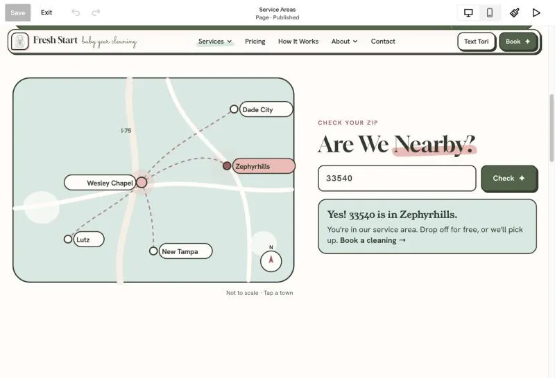Select the New Tampa map marker
555x378 pixels.
153,251
